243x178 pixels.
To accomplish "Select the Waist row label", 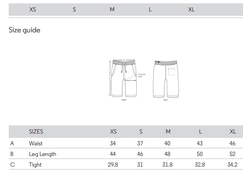I will [x=36, y=143].
